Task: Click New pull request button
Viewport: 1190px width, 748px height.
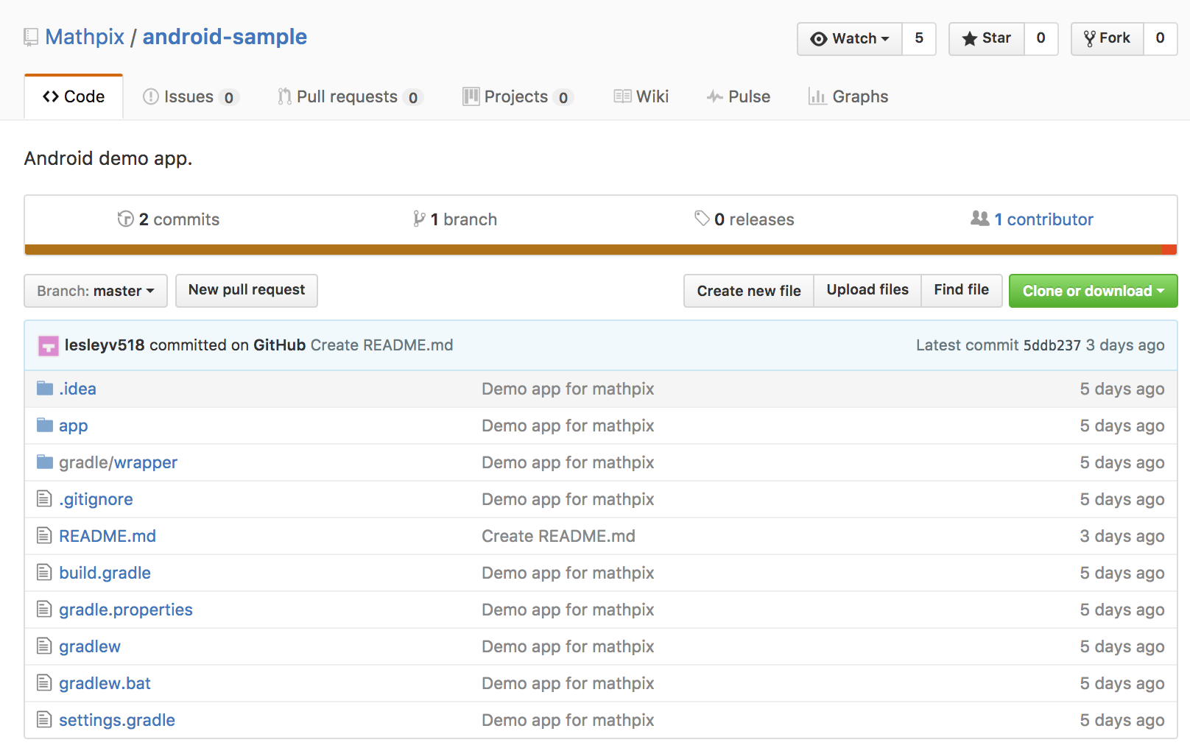Action: coord(247,290)
